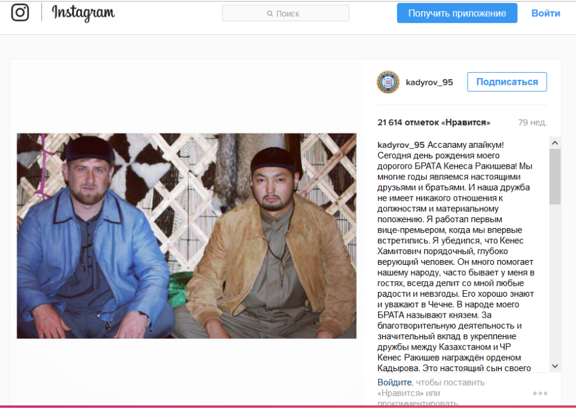Click the post photo of two men
Viewport: 576px width, 409px height.
point(187,236)
